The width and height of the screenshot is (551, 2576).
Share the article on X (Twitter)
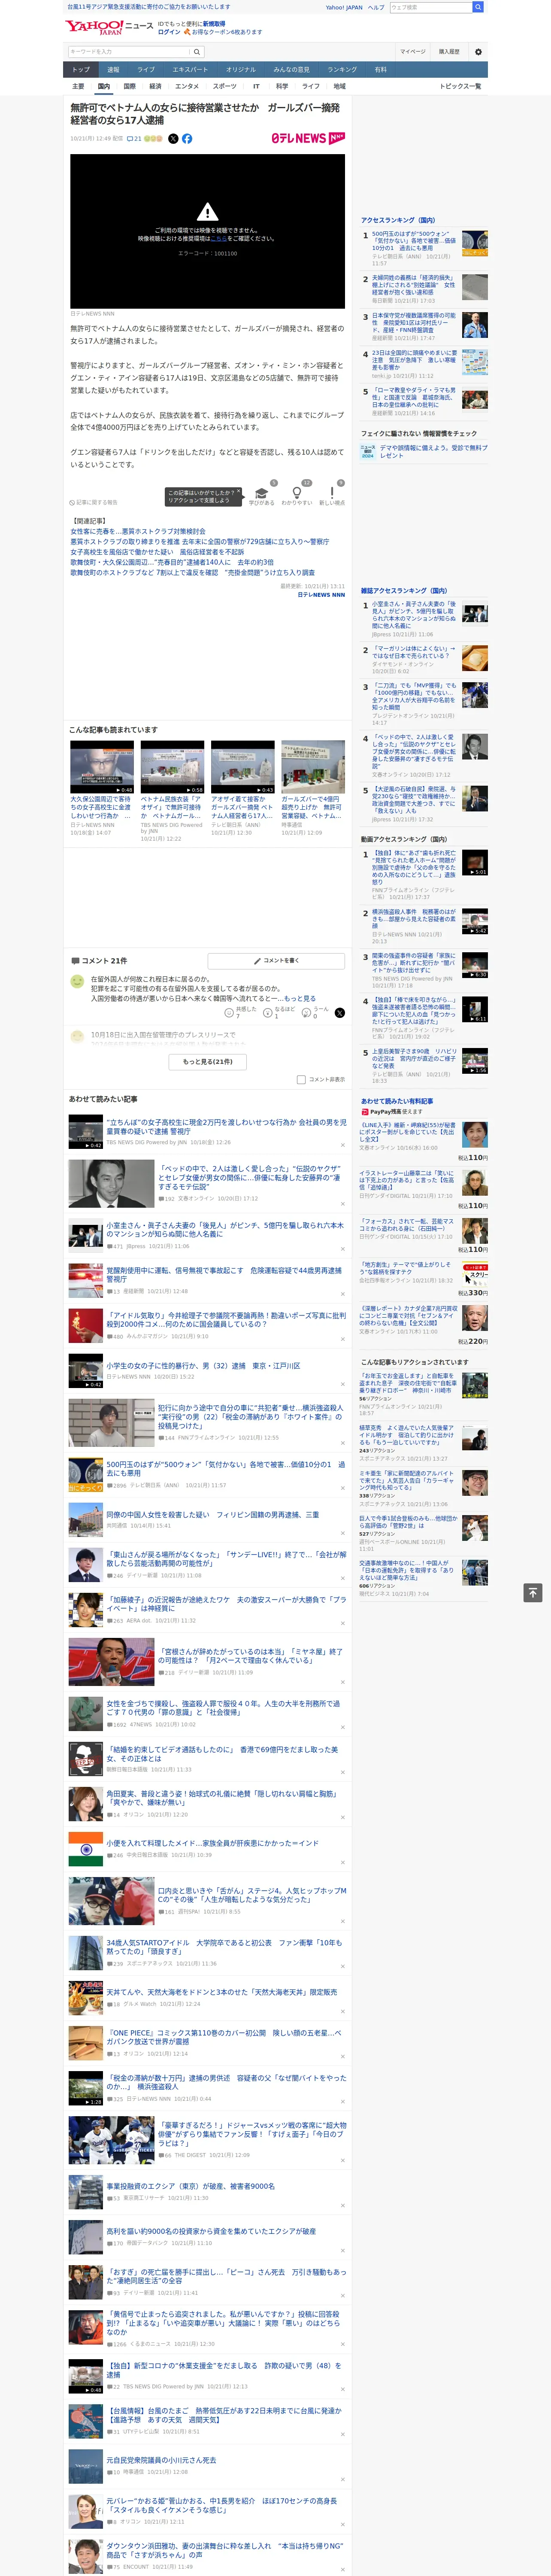173,139
